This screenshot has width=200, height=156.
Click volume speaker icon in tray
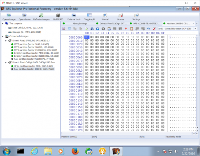[176, 151]
